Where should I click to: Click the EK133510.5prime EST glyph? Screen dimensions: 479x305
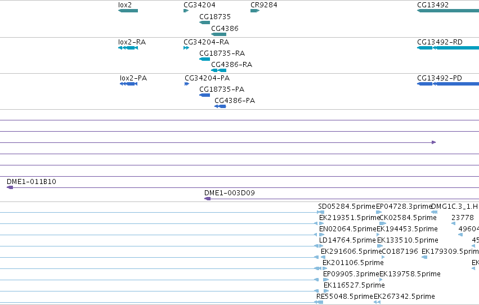(x=380, y=246)
